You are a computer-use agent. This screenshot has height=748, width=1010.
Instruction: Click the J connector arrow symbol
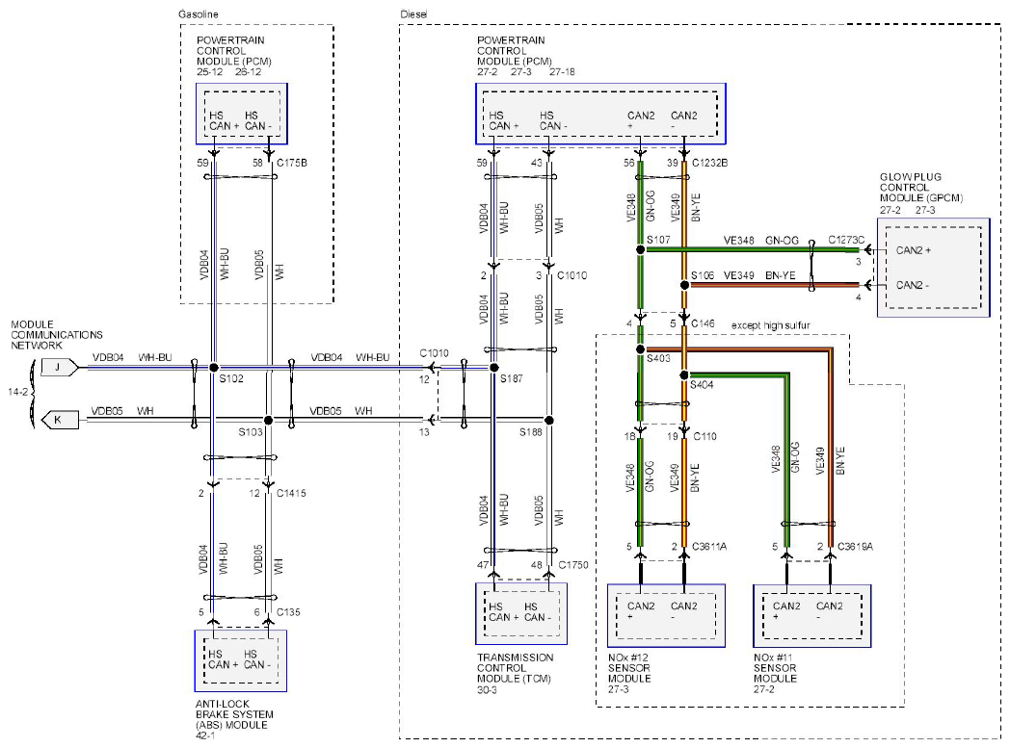coord(59,367)
